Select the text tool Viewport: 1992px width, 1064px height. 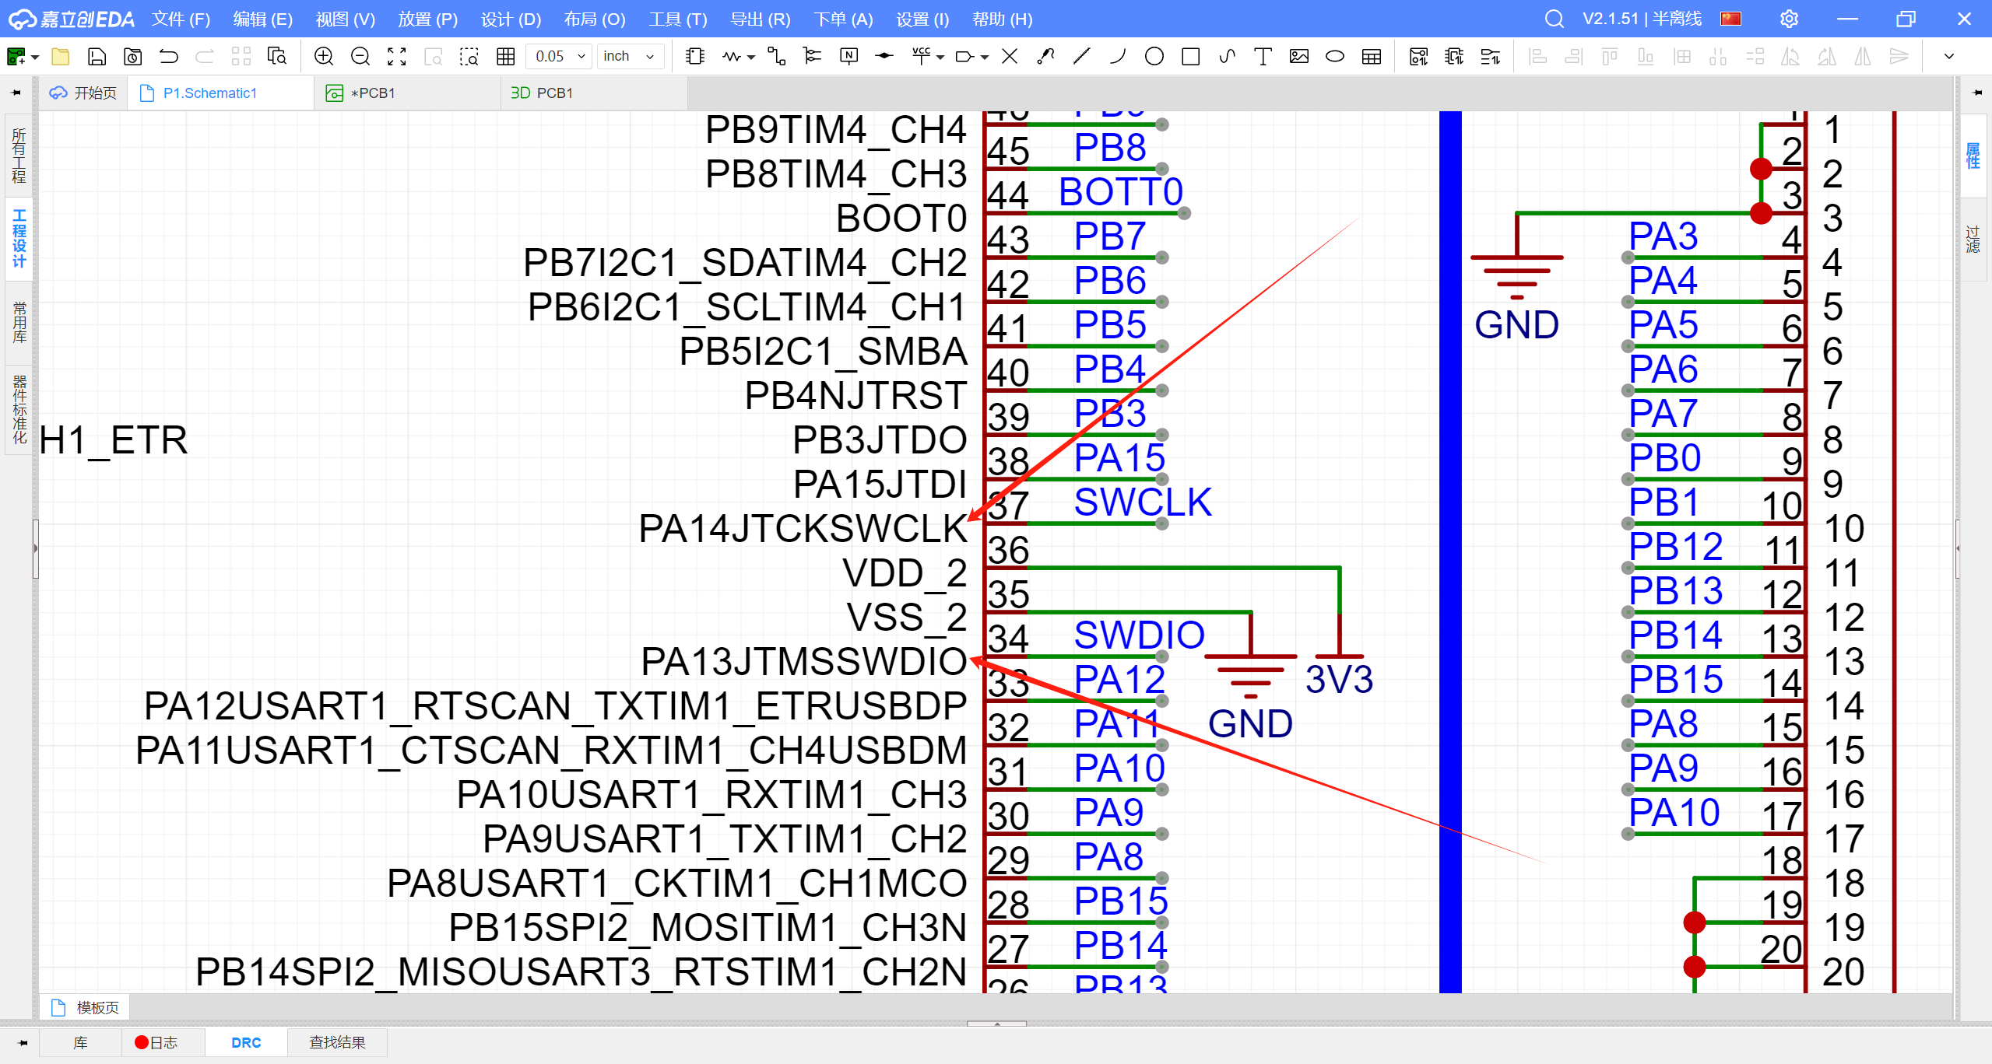click(1263, 56)
